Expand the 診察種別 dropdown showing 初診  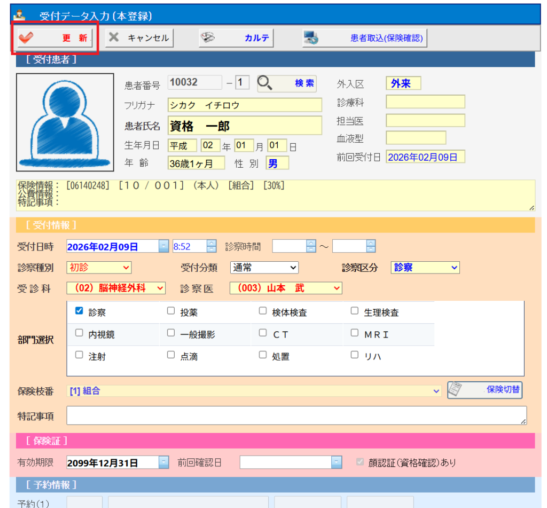99,268
